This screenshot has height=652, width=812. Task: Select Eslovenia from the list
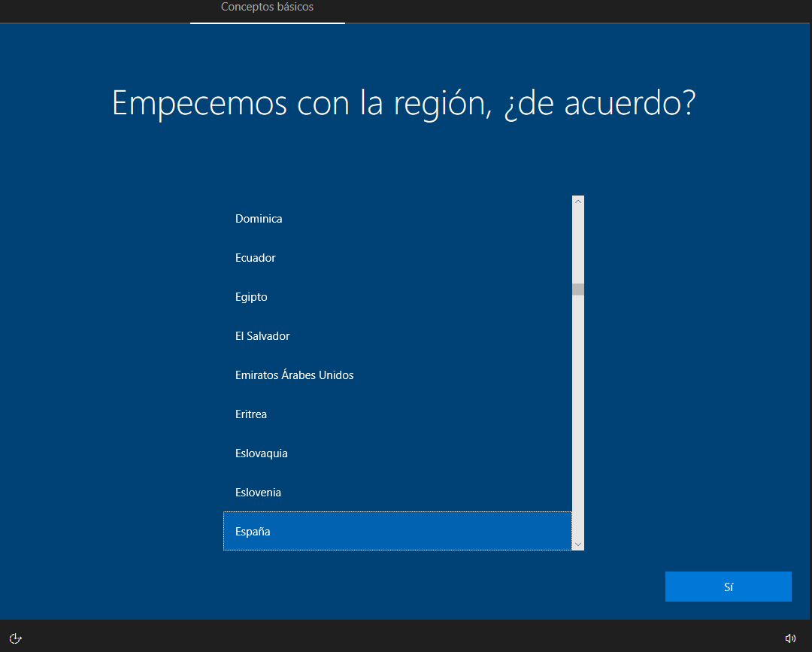(x=398, y=492)
